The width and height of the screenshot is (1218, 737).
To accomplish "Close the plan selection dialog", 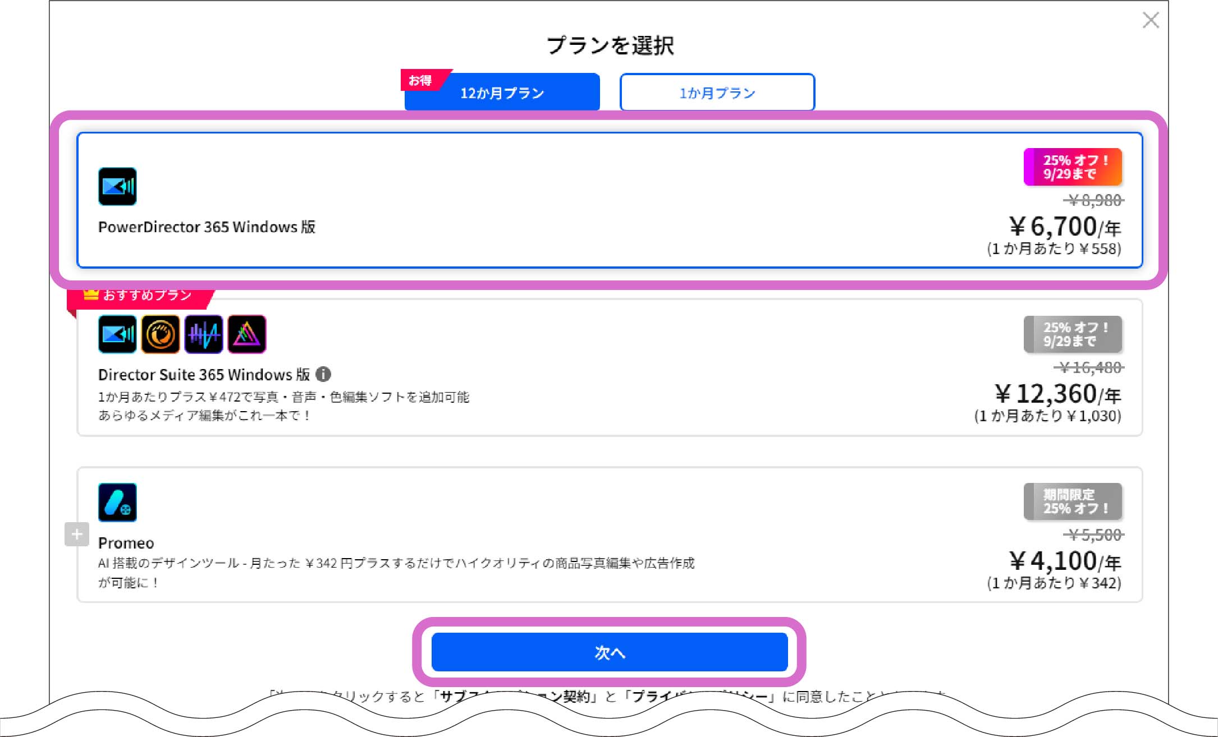I will click(x=1151, y=21).
